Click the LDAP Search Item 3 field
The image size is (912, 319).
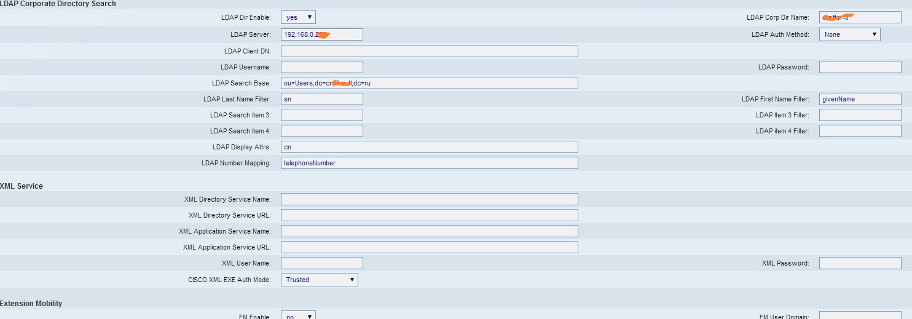[321, 115]
